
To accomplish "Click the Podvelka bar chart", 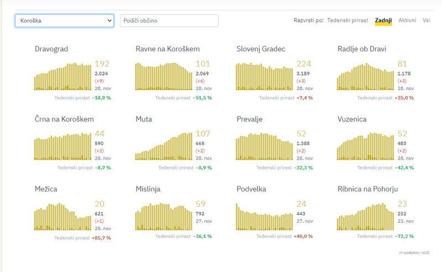I will pyautogui.click(x=265, y=216).
